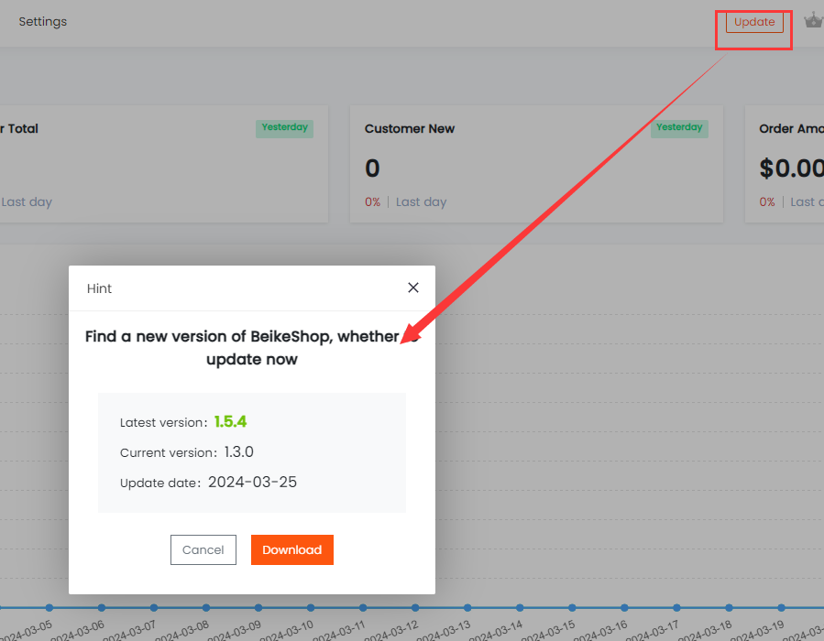Click the Yesterday badge on the Total card
824x641 pixels.
click(x=284, y=128)
